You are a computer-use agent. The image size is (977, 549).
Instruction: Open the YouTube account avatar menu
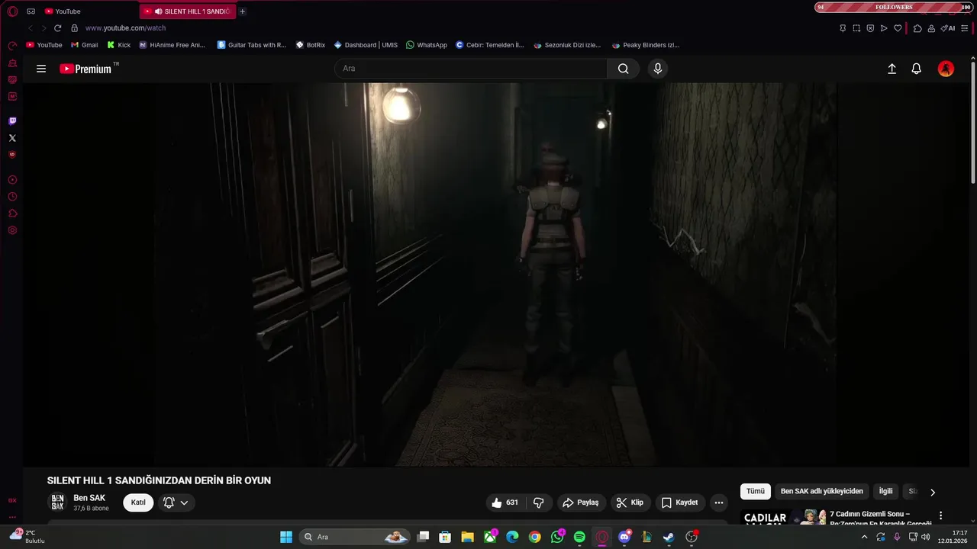pyautogui.click(x=946, y=69)
